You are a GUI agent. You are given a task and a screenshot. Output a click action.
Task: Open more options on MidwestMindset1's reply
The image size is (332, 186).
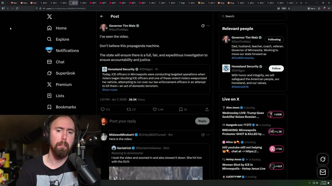coord(208,135)
